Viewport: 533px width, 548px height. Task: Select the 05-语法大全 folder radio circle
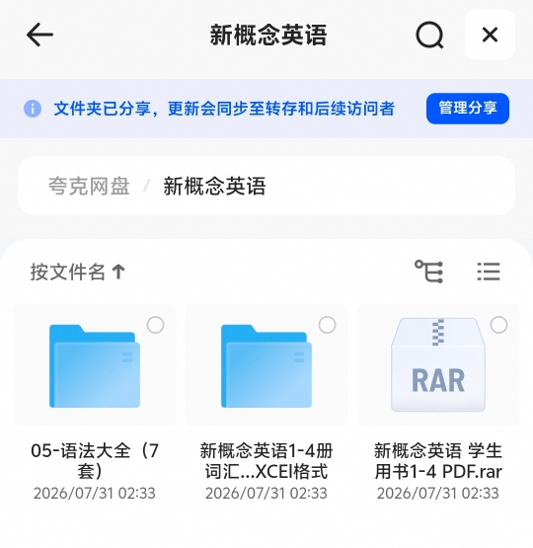tap(155, 325)
